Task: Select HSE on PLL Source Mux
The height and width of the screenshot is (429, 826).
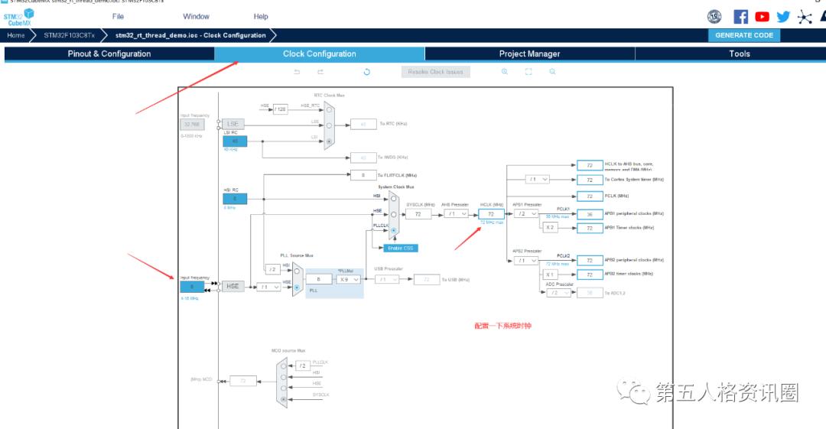Action: click(x=297, y=288)
